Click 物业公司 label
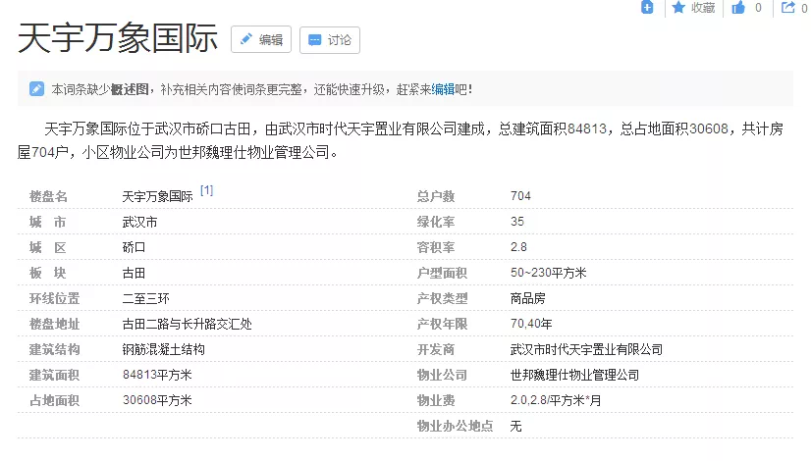The image size is (811, 461). pyautogui.click(x=442, y=375)
